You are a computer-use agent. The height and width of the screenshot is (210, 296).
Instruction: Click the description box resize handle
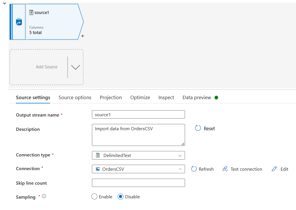183,144
